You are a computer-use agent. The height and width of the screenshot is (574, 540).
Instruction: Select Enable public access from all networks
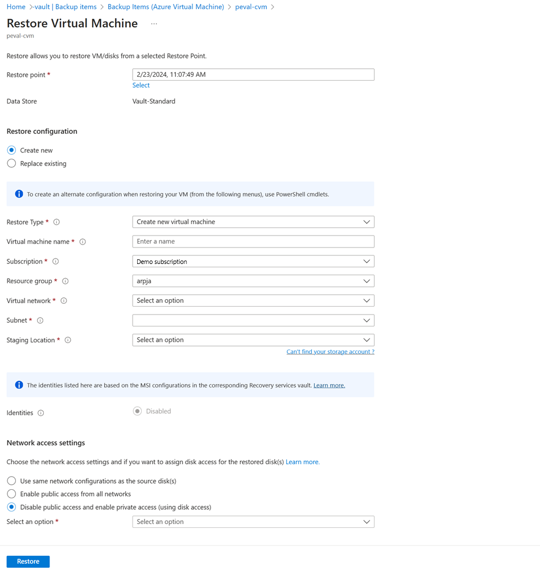click(11, 494)
